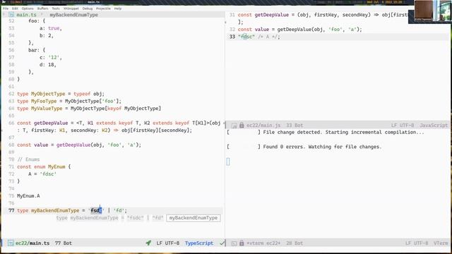Viewport: 452px width, 254px height.
Task: Click "c: '12'," on line 57
Action: (x=51, y=57)
